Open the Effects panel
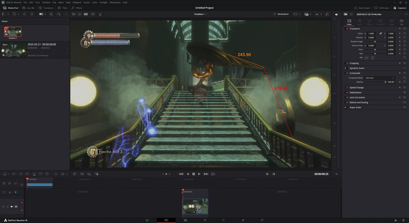Screen dimensions: 409x223 [77, 8]
